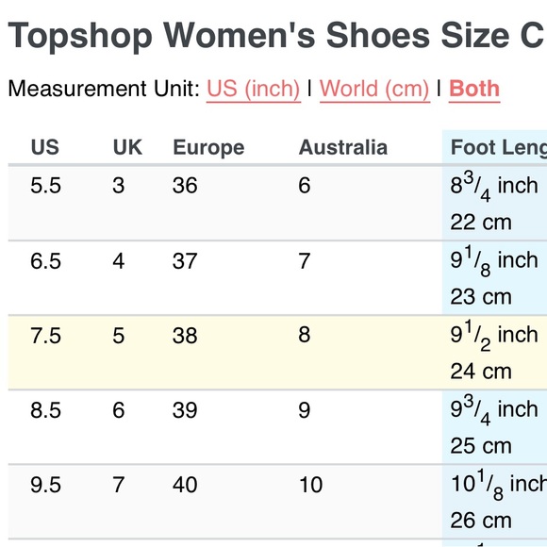Select US size 7.5 in highlighted row
The height and width of the screenshot is (547, 547).
[x=45, y=336]
